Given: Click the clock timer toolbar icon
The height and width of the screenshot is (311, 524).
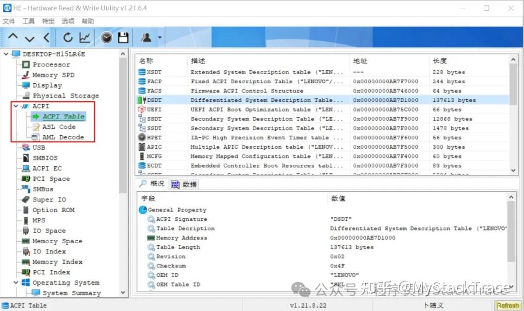Looking at the screenshot, I should (107, 37).
